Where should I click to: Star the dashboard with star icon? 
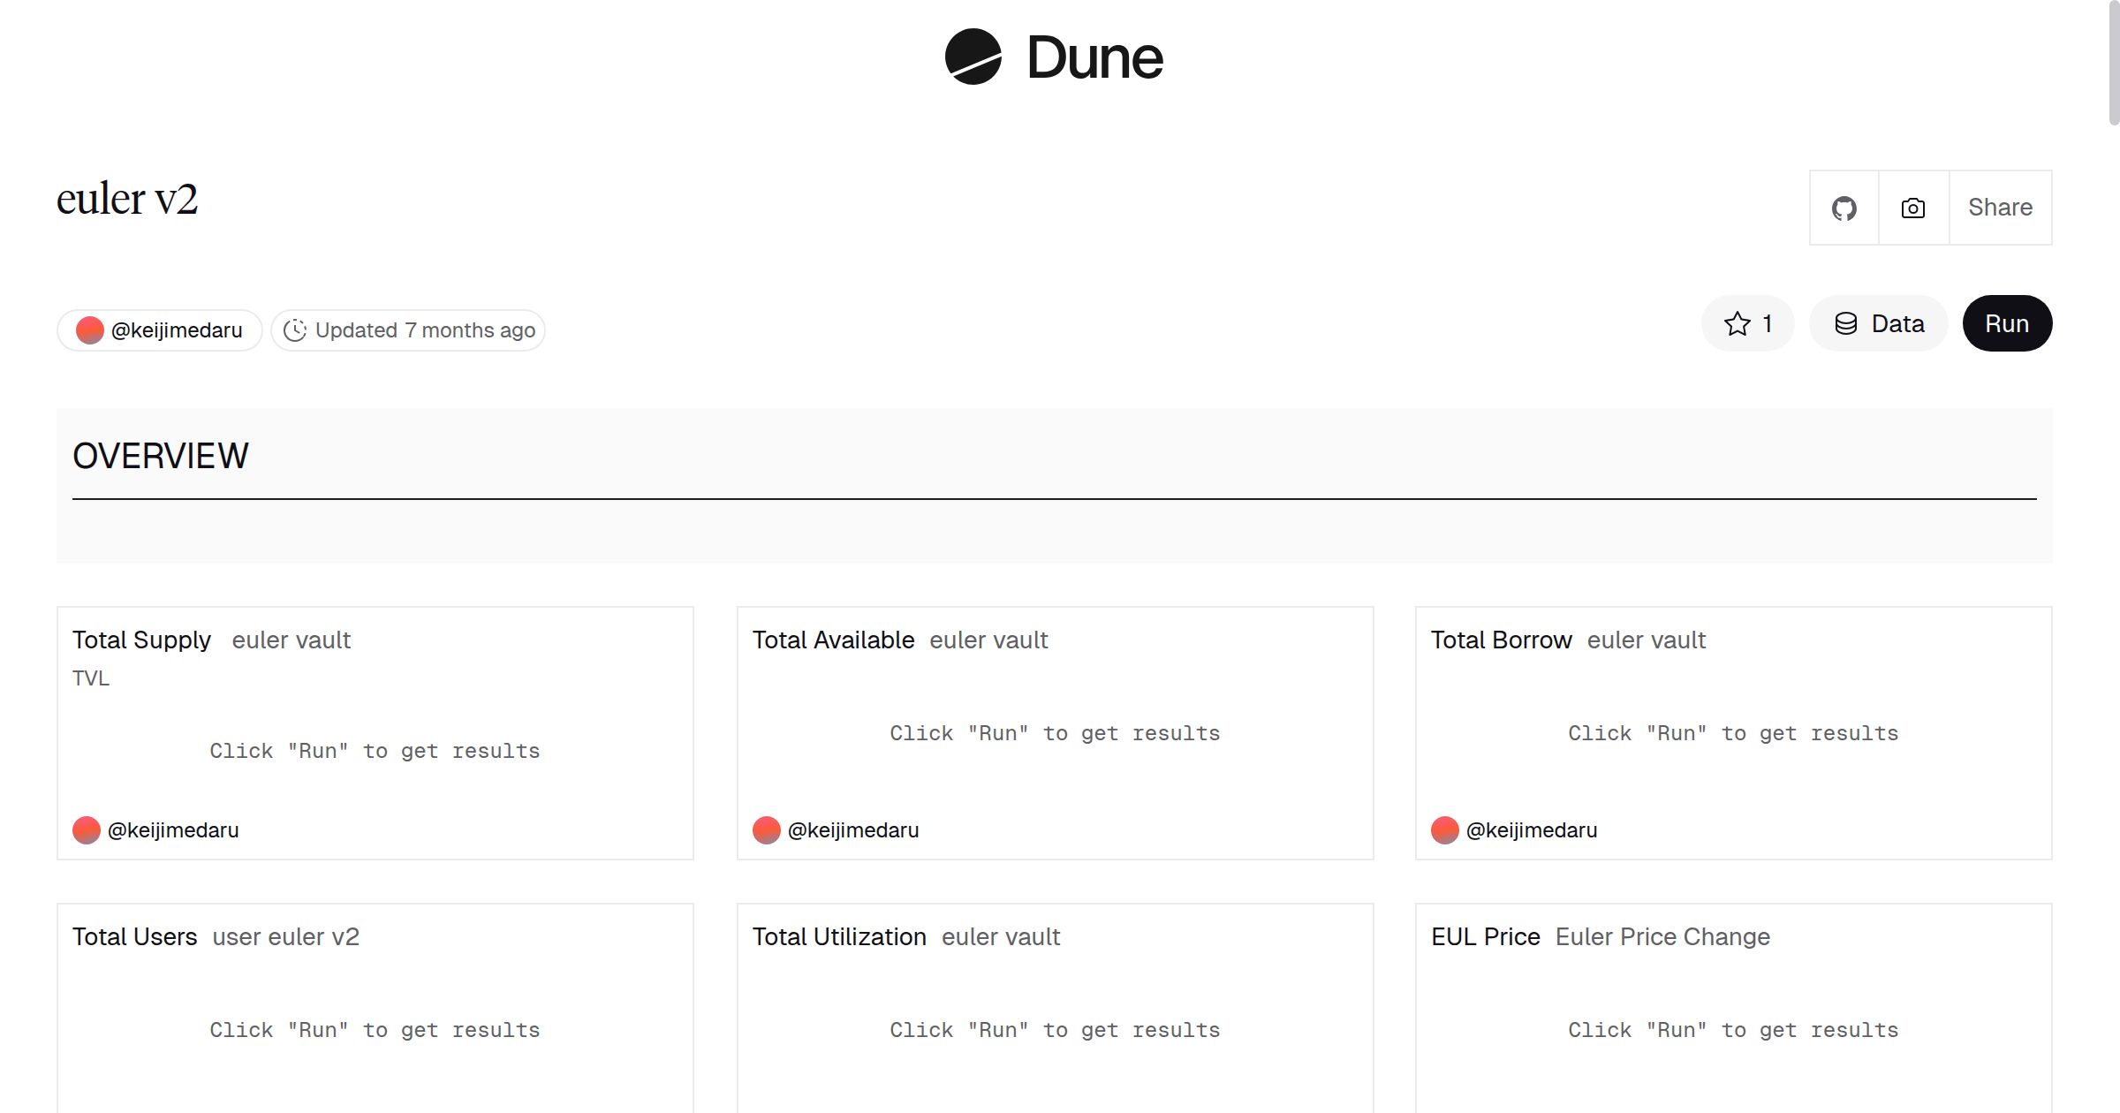point(1737,324)
